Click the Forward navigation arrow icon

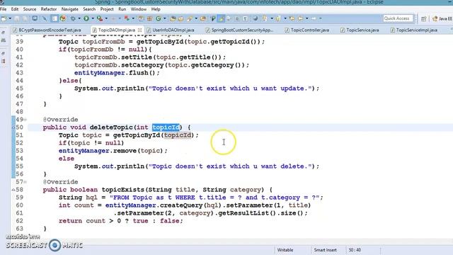(x=314, y=18)
